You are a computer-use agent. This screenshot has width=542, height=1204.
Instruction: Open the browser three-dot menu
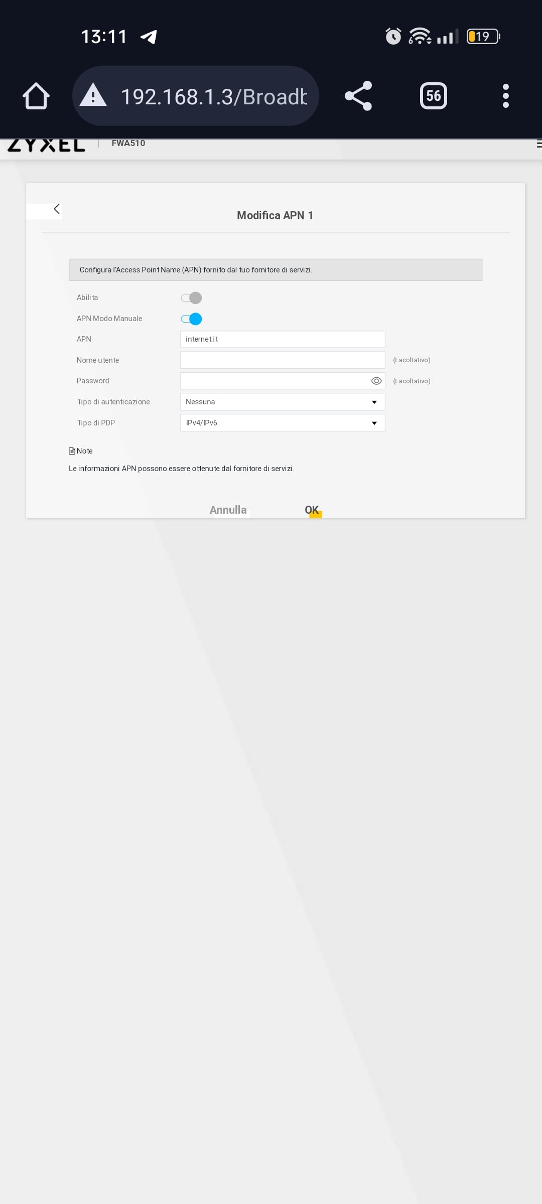point(506,96)
